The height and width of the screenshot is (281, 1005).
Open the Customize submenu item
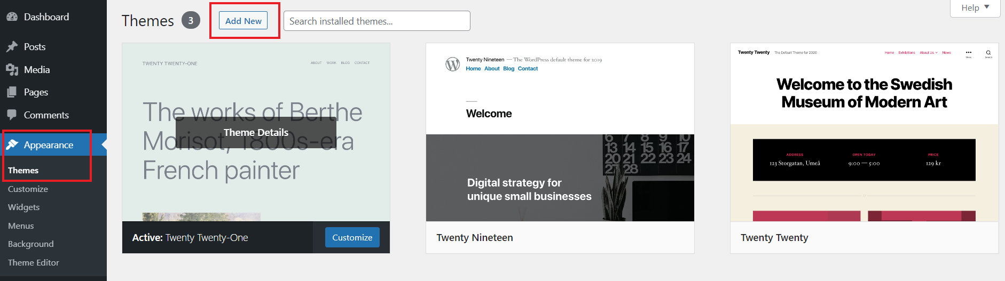pos(28,189)
